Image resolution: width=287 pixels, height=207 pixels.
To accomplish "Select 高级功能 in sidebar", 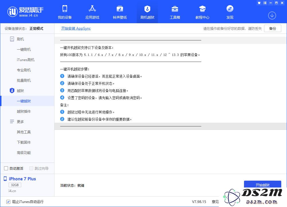I will point(24,153).
